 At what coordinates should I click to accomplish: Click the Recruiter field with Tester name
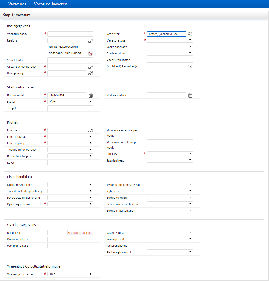(x=166, y=34)
